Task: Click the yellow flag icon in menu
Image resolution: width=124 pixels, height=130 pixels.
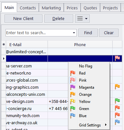Action: pos(73,102)
